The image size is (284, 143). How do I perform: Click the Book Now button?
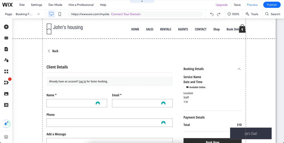click(212, 141)
